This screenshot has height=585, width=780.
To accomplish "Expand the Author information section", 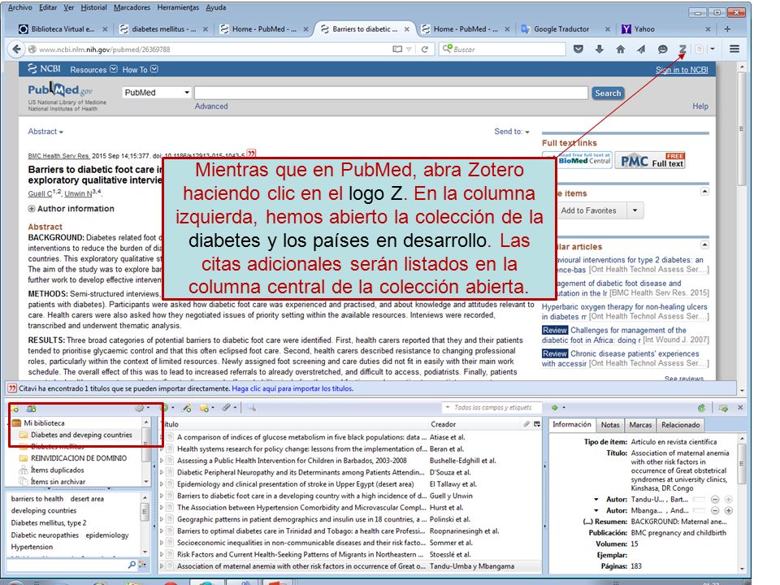I will click(x=71, y=209).
